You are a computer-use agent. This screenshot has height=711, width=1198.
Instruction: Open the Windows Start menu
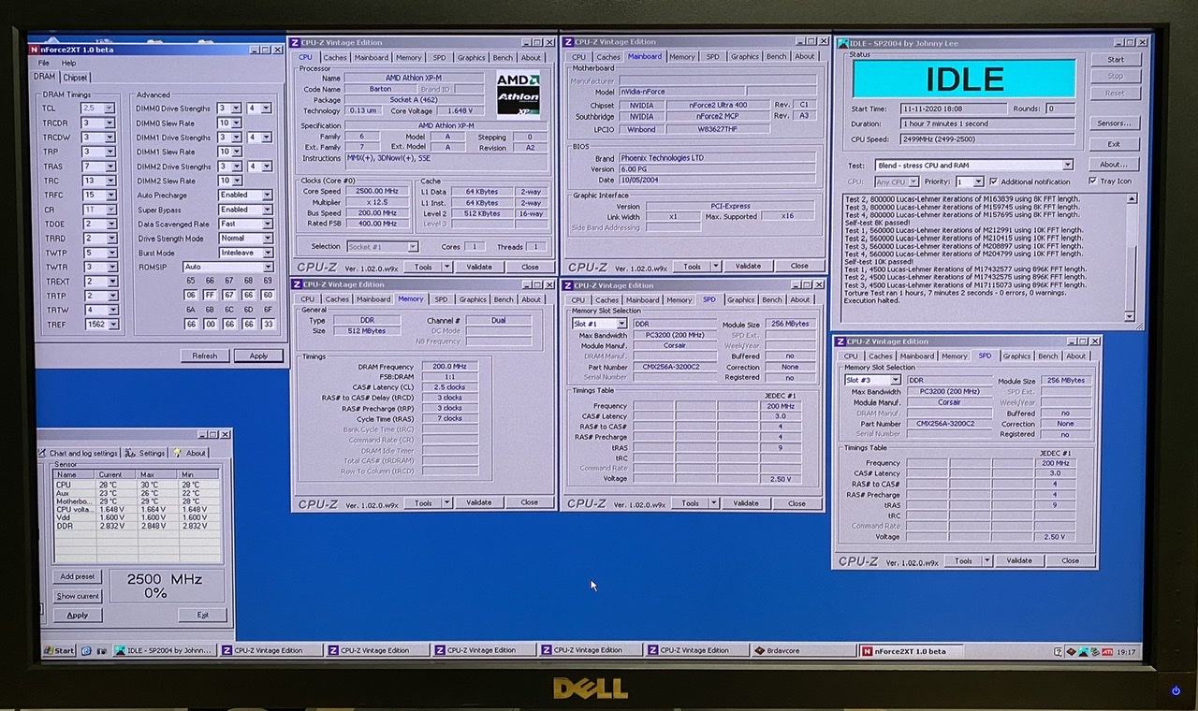59,650
